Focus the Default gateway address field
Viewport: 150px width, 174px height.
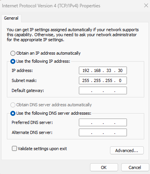coord(103,90)
